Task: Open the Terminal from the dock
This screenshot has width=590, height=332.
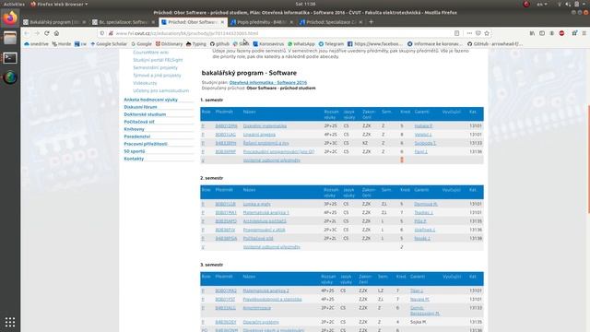Action: (10, 58)
